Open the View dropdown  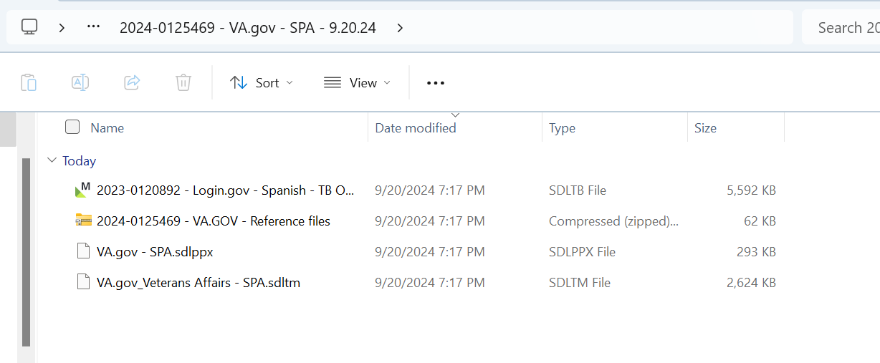pyautogui.click(x=357, y=83)
